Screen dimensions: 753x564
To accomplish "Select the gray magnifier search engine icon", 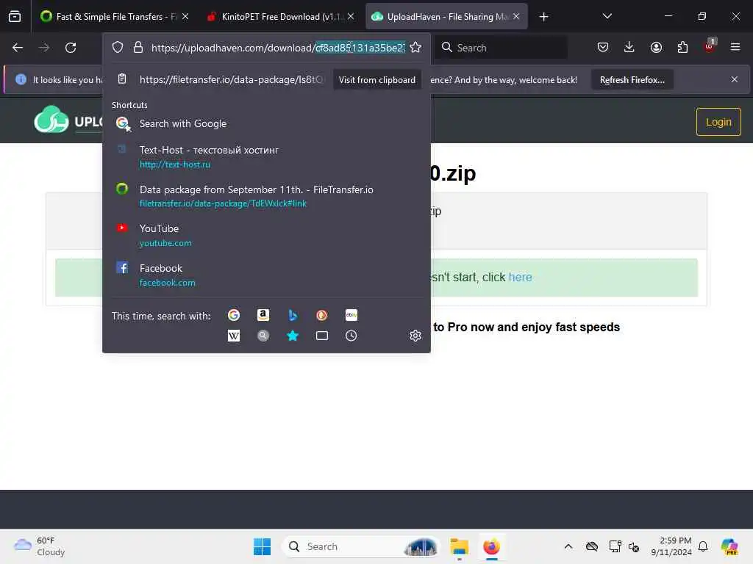I will 263,336.
